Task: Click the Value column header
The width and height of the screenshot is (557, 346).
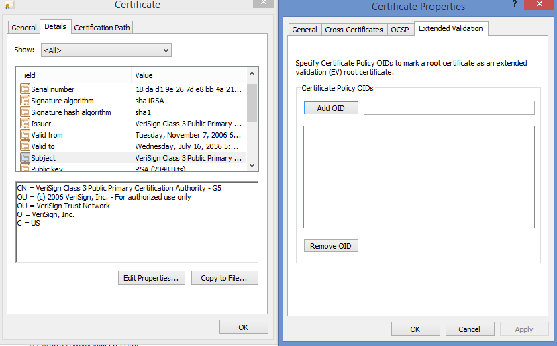Action: [189, 75]
